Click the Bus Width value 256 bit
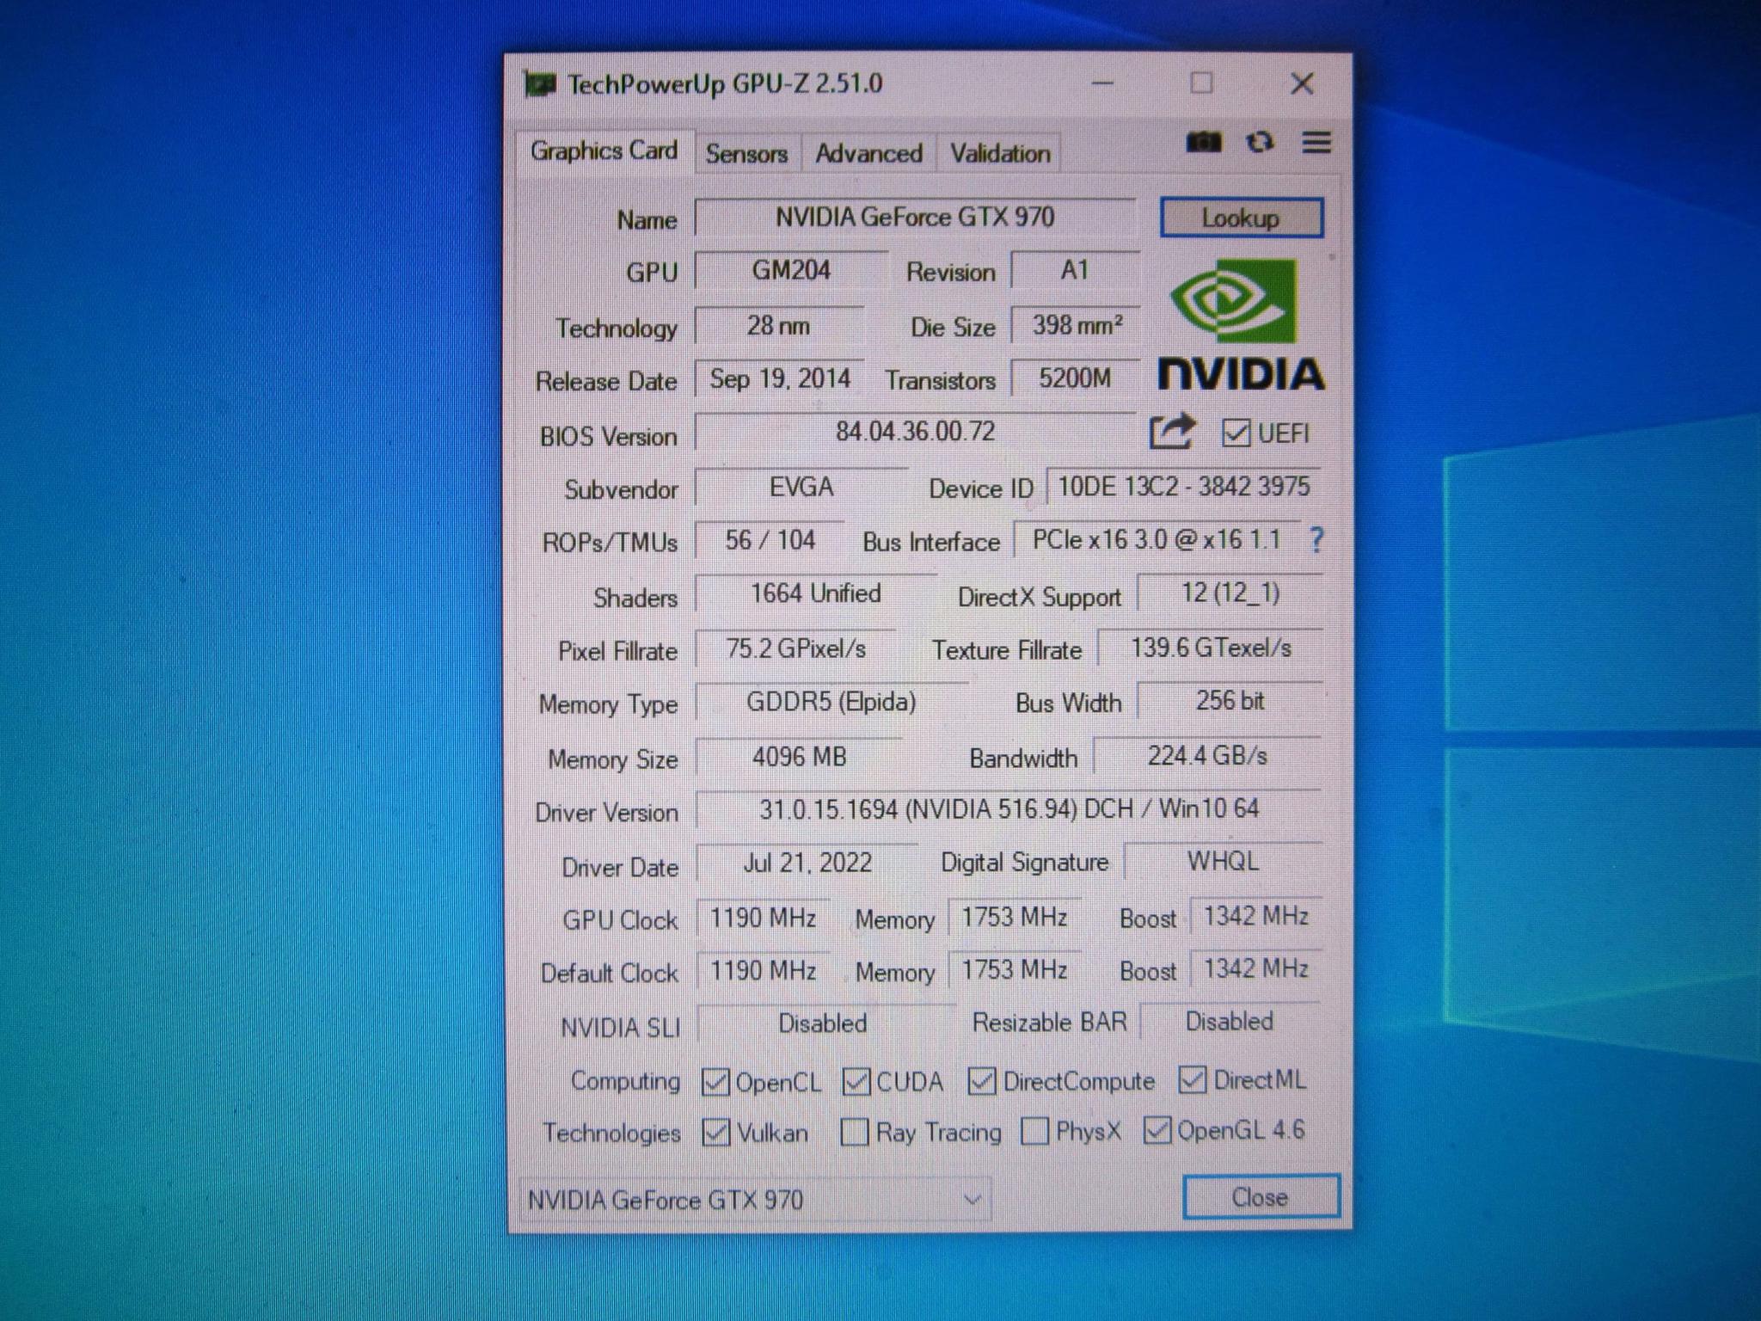This screenshot has height=1321, width=1761. (x=1230, y=701)
